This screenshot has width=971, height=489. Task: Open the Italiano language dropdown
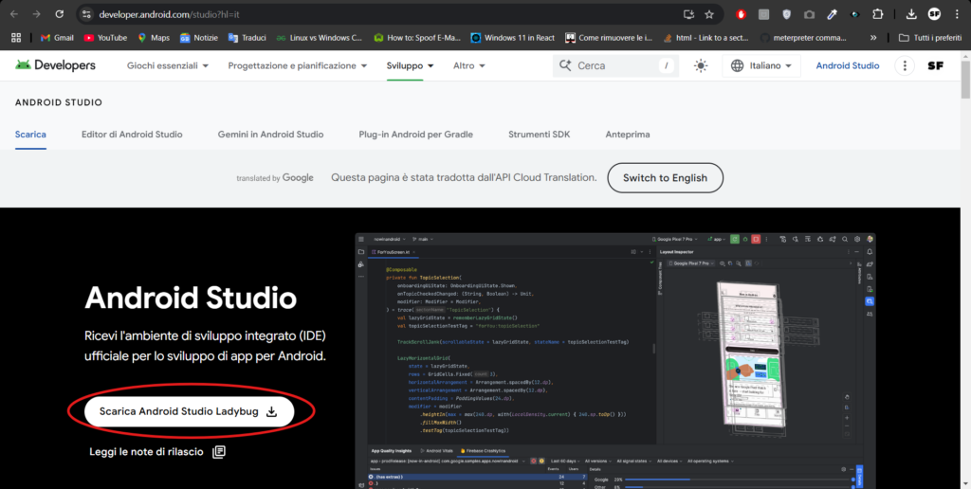click(761, 65)
